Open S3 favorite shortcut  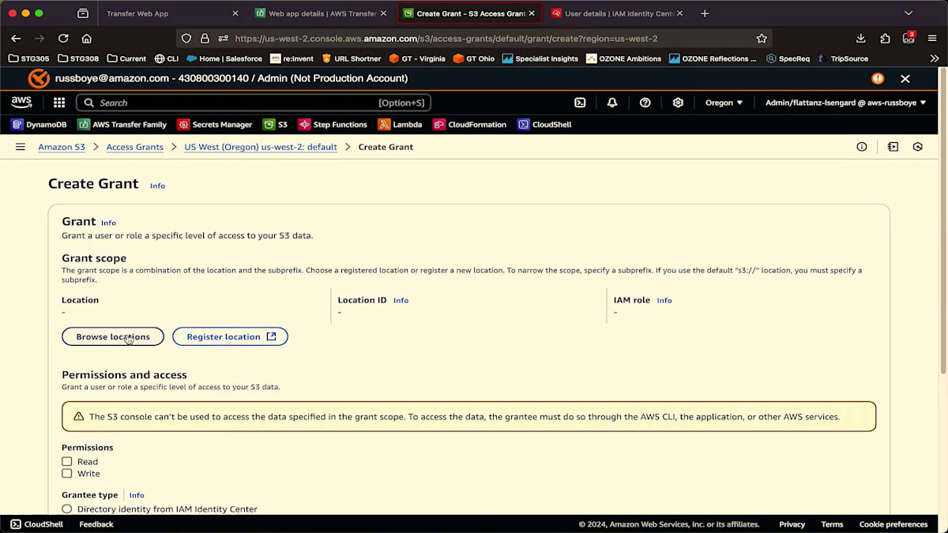tap(275, 125)
